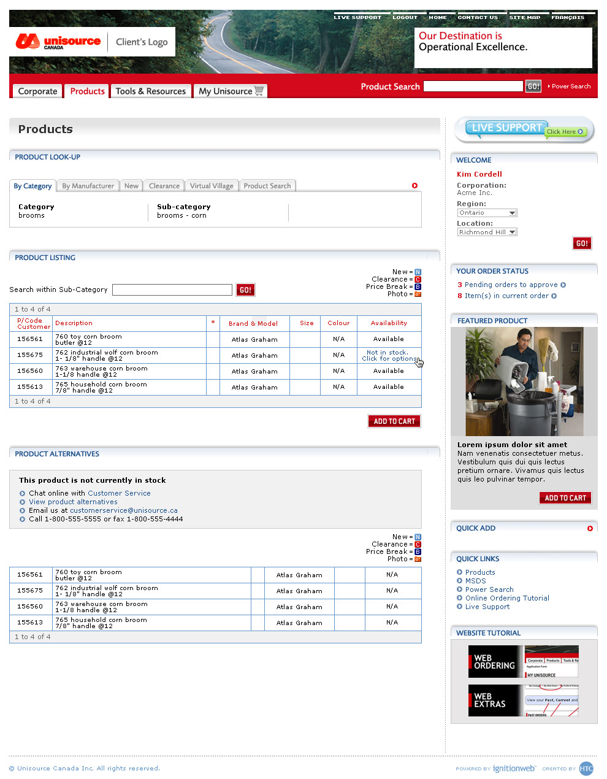Screen dimensions: 607x779
Task: Click the red Clearance legend icon
Action: [x=418, y=279]
